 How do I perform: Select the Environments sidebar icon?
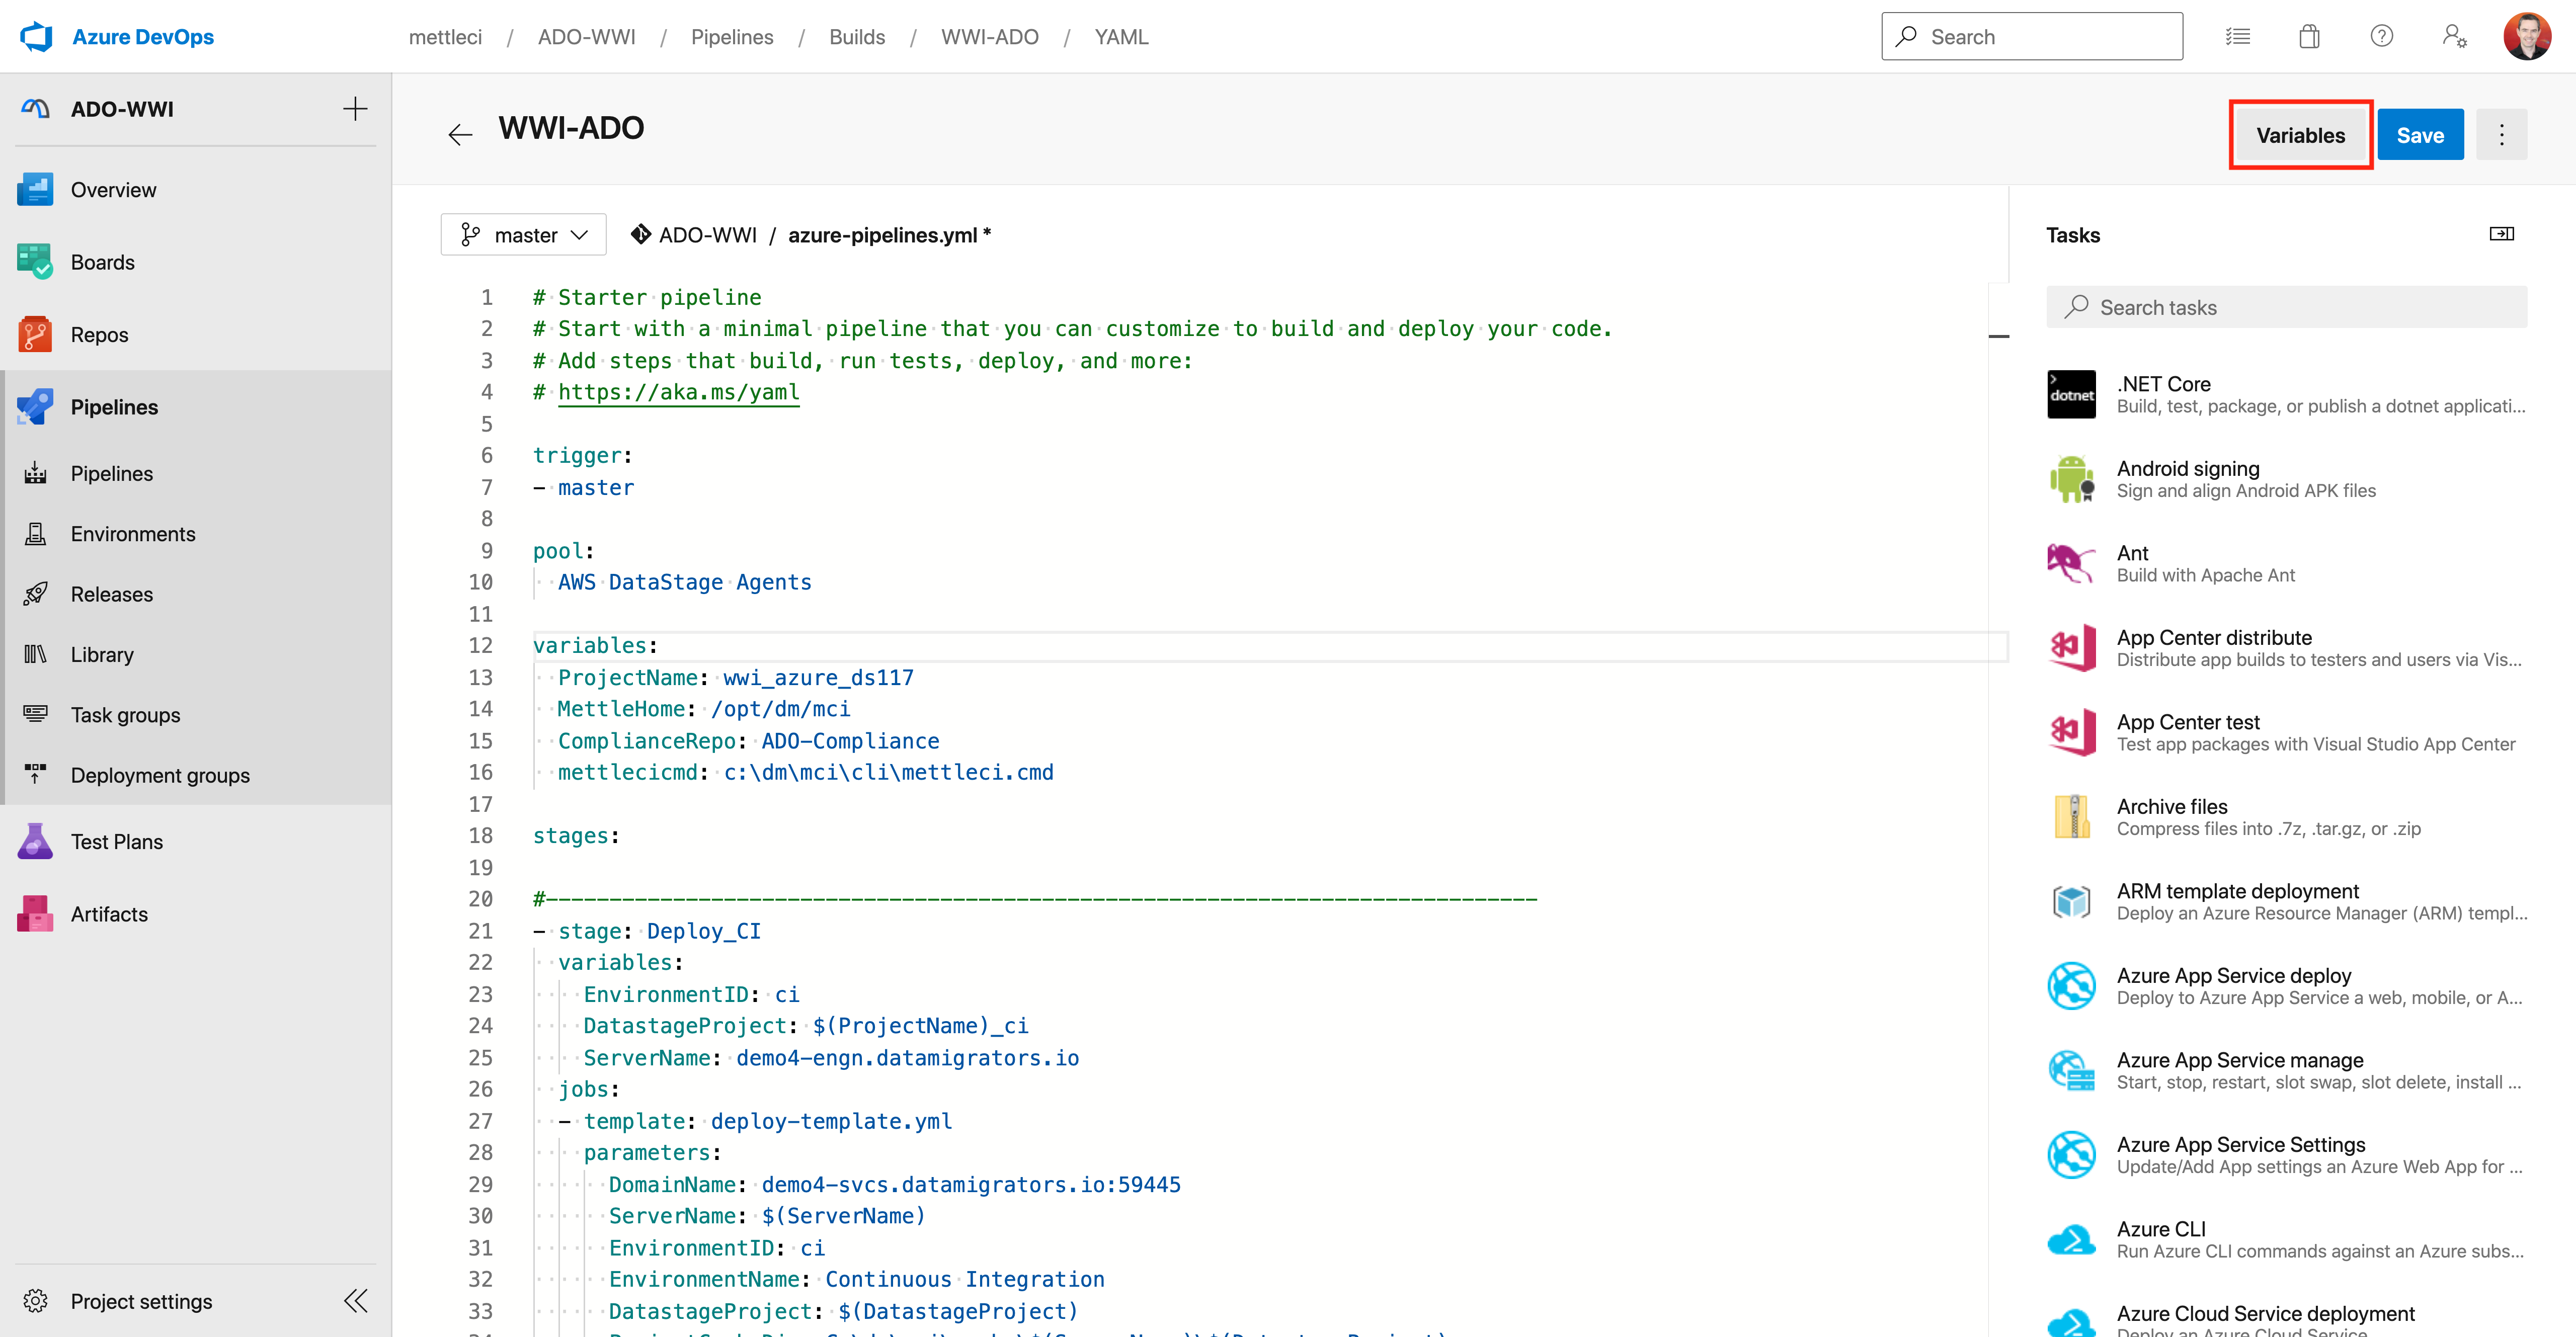(x=35, y=533)
